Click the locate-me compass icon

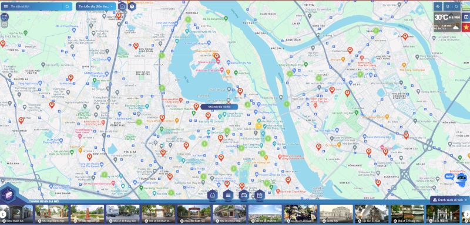click(438, 6)
